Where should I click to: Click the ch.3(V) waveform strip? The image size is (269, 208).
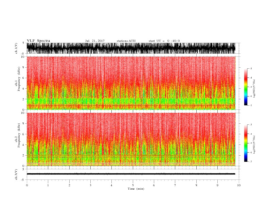pyautogui.click(x=131, y=174)
